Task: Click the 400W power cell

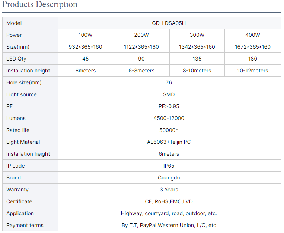Action: coord(253,35)
